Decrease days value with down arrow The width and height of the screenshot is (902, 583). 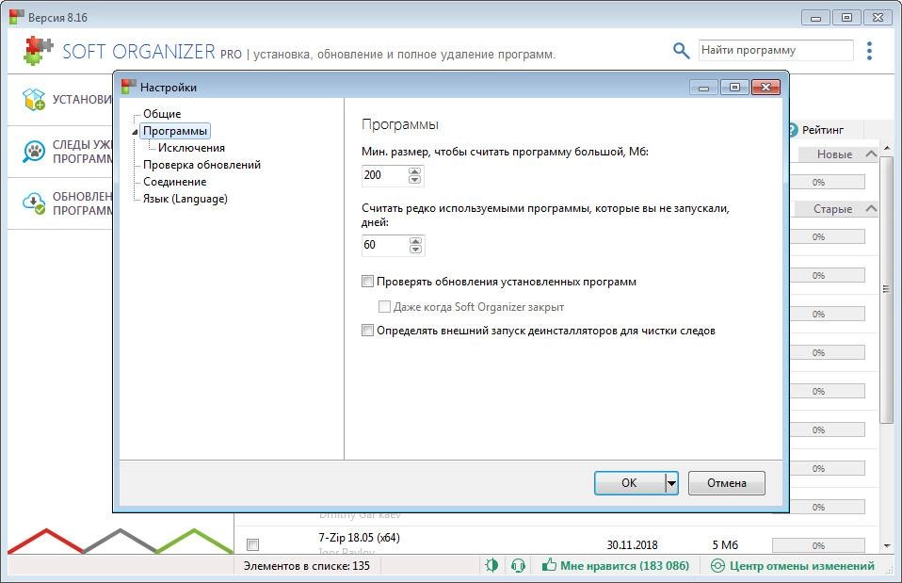[415, 250]
